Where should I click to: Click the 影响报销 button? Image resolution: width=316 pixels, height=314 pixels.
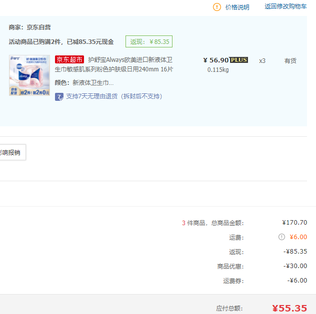coord(12,152)
